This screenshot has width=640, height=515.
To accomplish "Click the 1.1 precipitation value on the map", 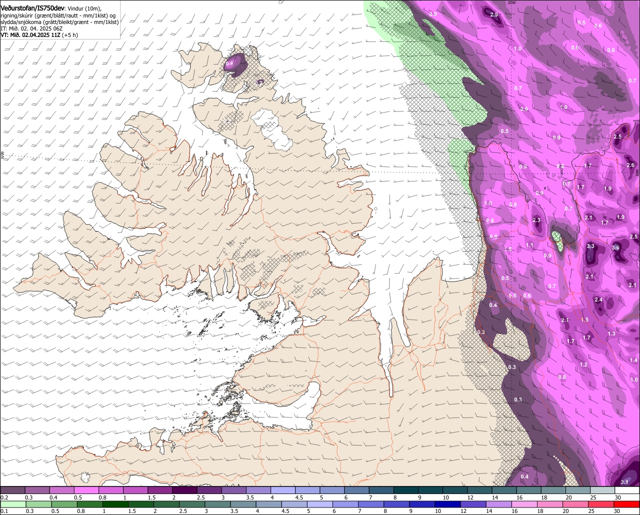I will pyautogui.click(x=530, y=245).
